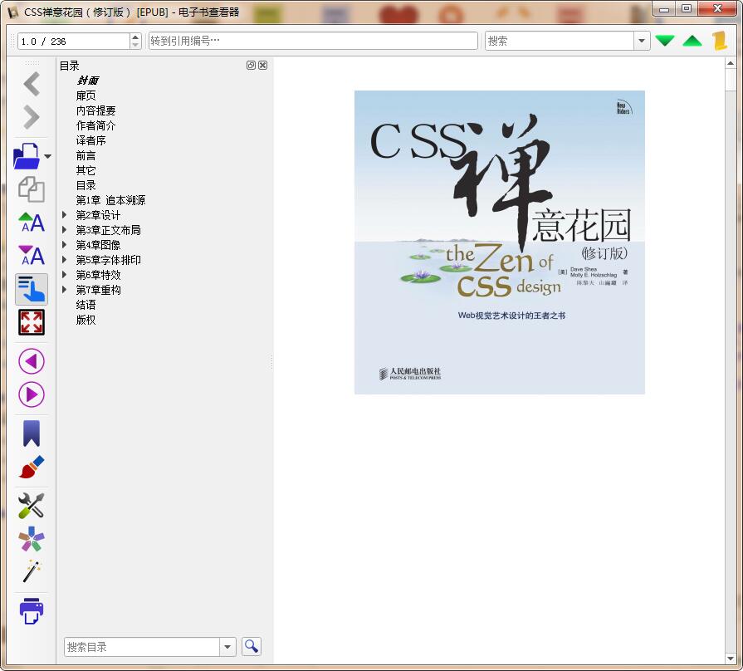Select the 第5章字体排印 chapter title
This screenshot has height=671, width=743.
coord(109,260)
